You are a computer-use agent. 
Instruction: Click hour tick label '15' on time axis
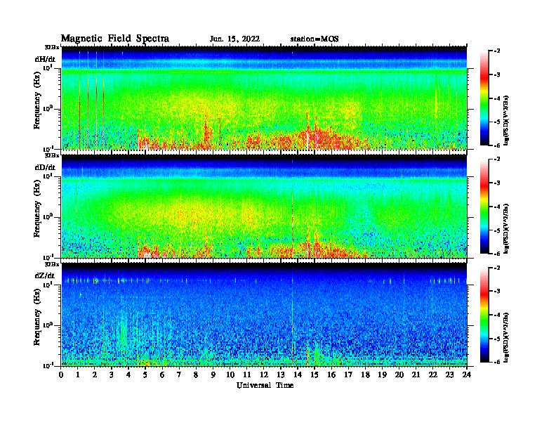click(315, 374)
